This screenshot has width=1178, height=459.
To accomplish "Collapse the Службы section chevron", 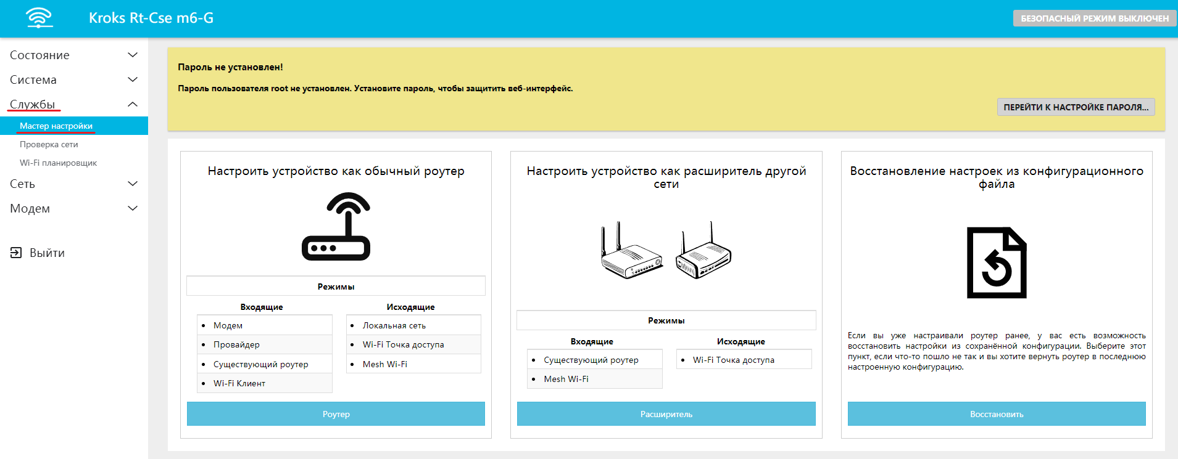I will tap(132, 104).
